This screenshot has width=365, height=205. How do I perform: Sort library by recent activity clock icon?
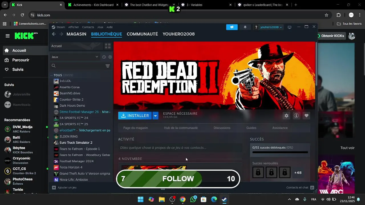tap(104, 57)
